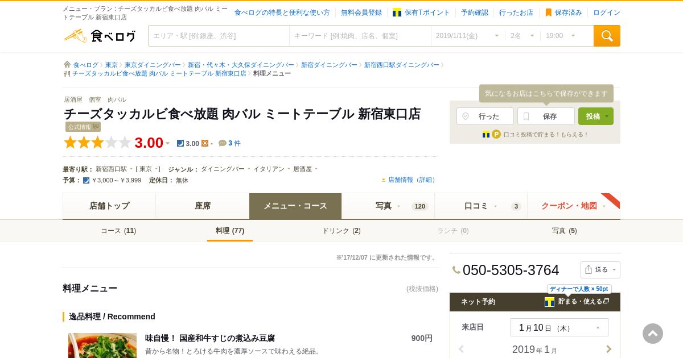Open 食べログの特長と便利な使い方 link
Screen dimensions: 683x358
[282, 13]
